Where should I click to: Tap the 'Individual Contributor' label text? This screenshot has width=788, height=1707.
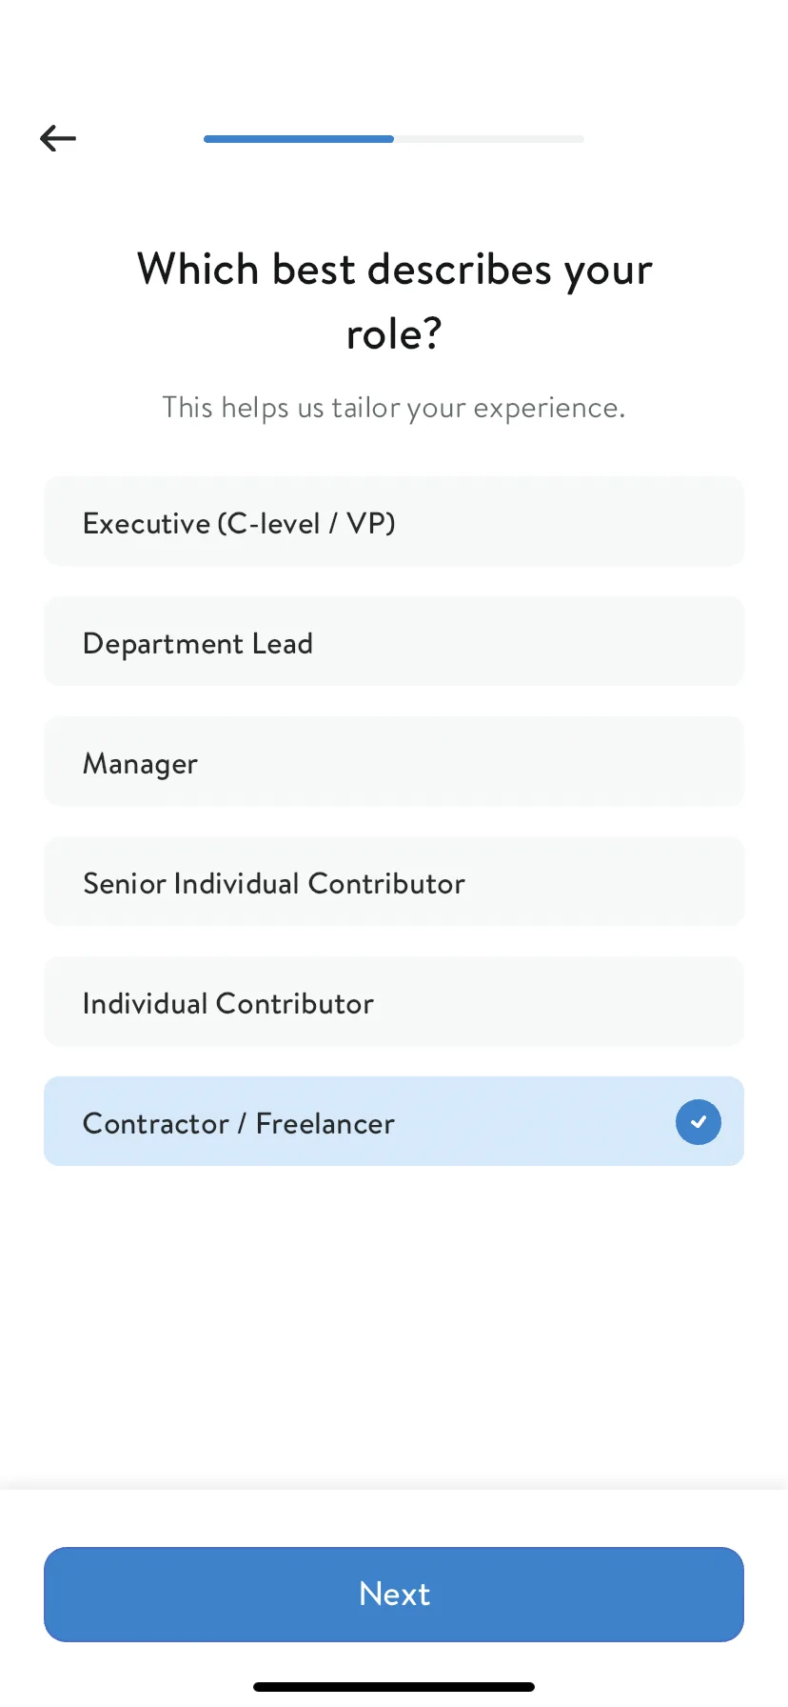(x=228, y=1003)
